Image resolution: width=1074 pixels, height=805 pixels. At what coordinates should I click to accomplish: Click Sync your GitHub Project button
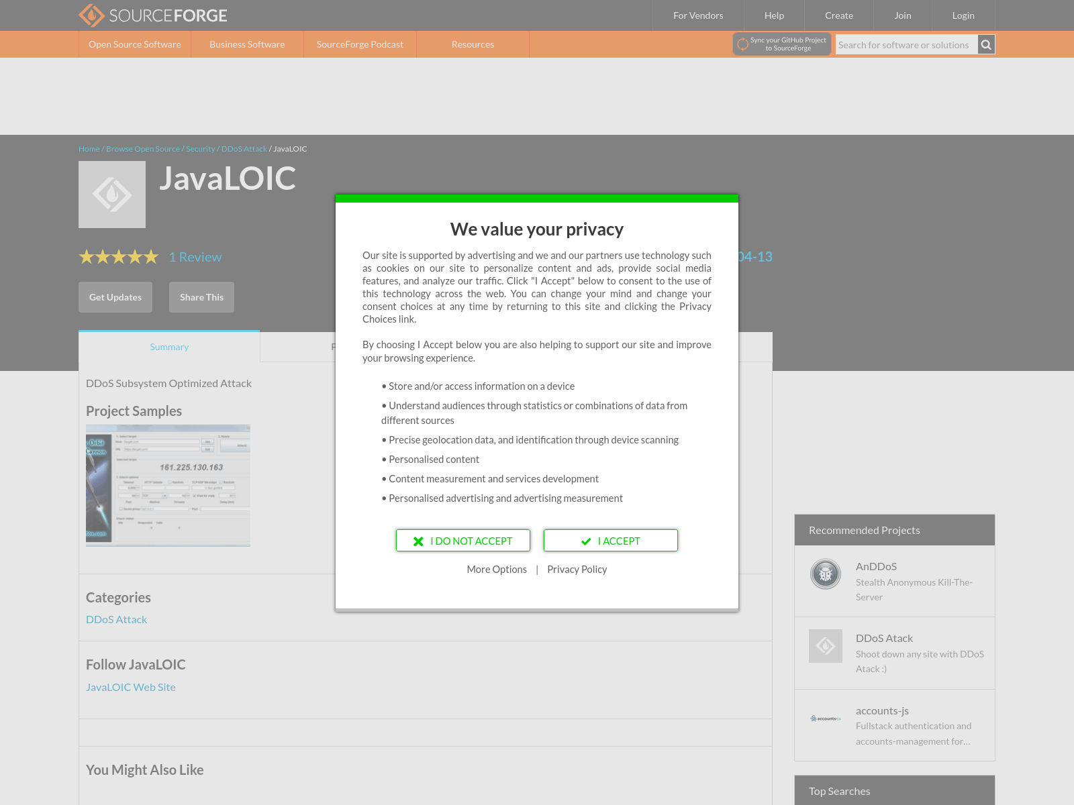click(x=782, y=44)
